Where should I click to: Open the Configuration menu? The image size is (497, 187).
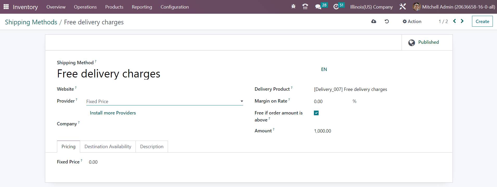[x=175, y=7]
